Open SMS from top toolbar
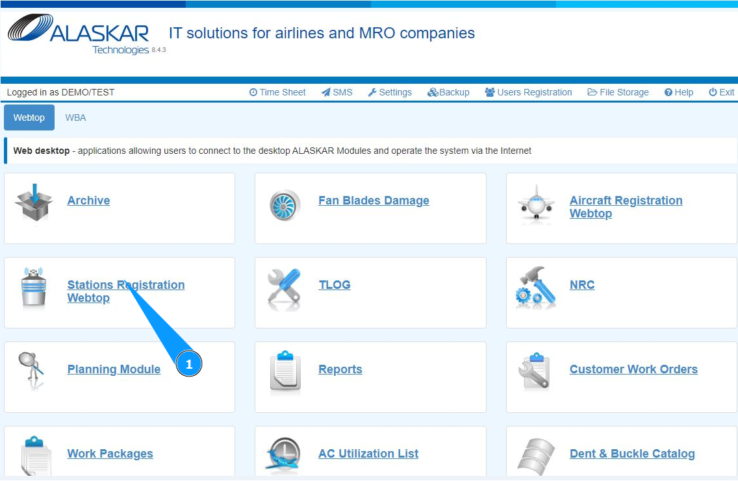Image resolution: width=738 pixels, height=481 pixels. (x=337, y=92)
